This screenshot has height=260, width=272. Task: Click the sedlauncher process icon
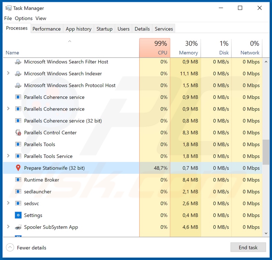18,192
